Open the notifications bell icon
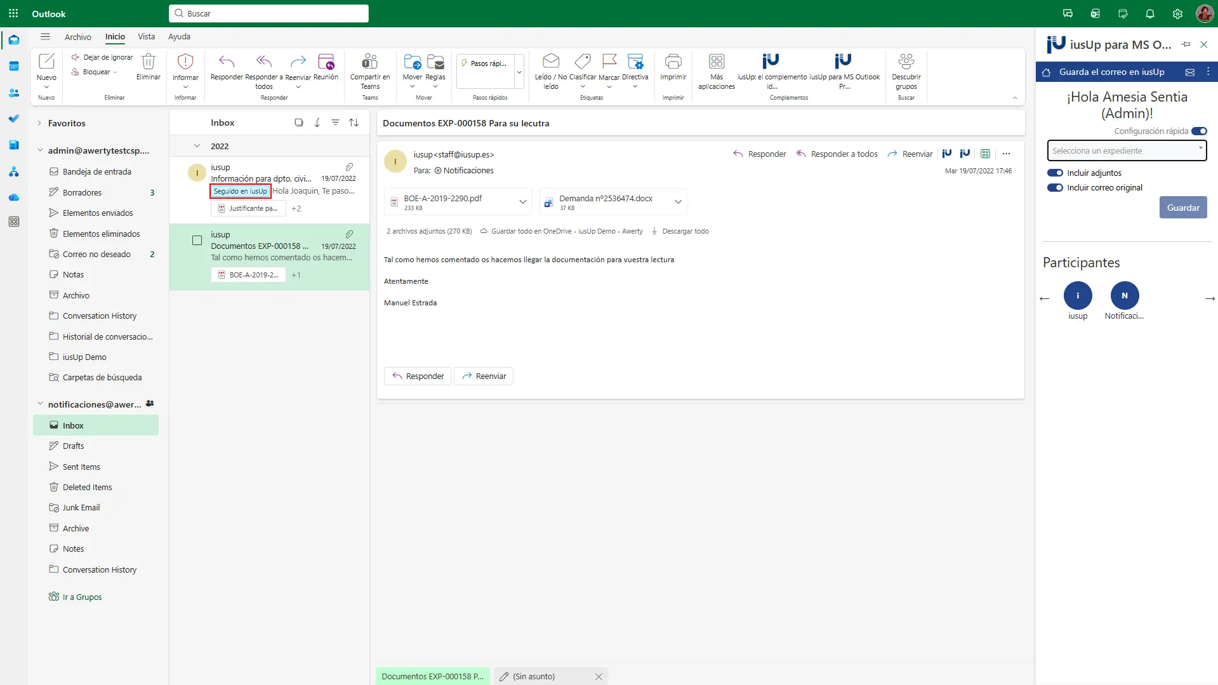 pos(1149,14)
